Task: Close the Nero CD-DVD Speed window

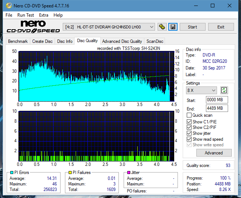Action: (230, 6)
